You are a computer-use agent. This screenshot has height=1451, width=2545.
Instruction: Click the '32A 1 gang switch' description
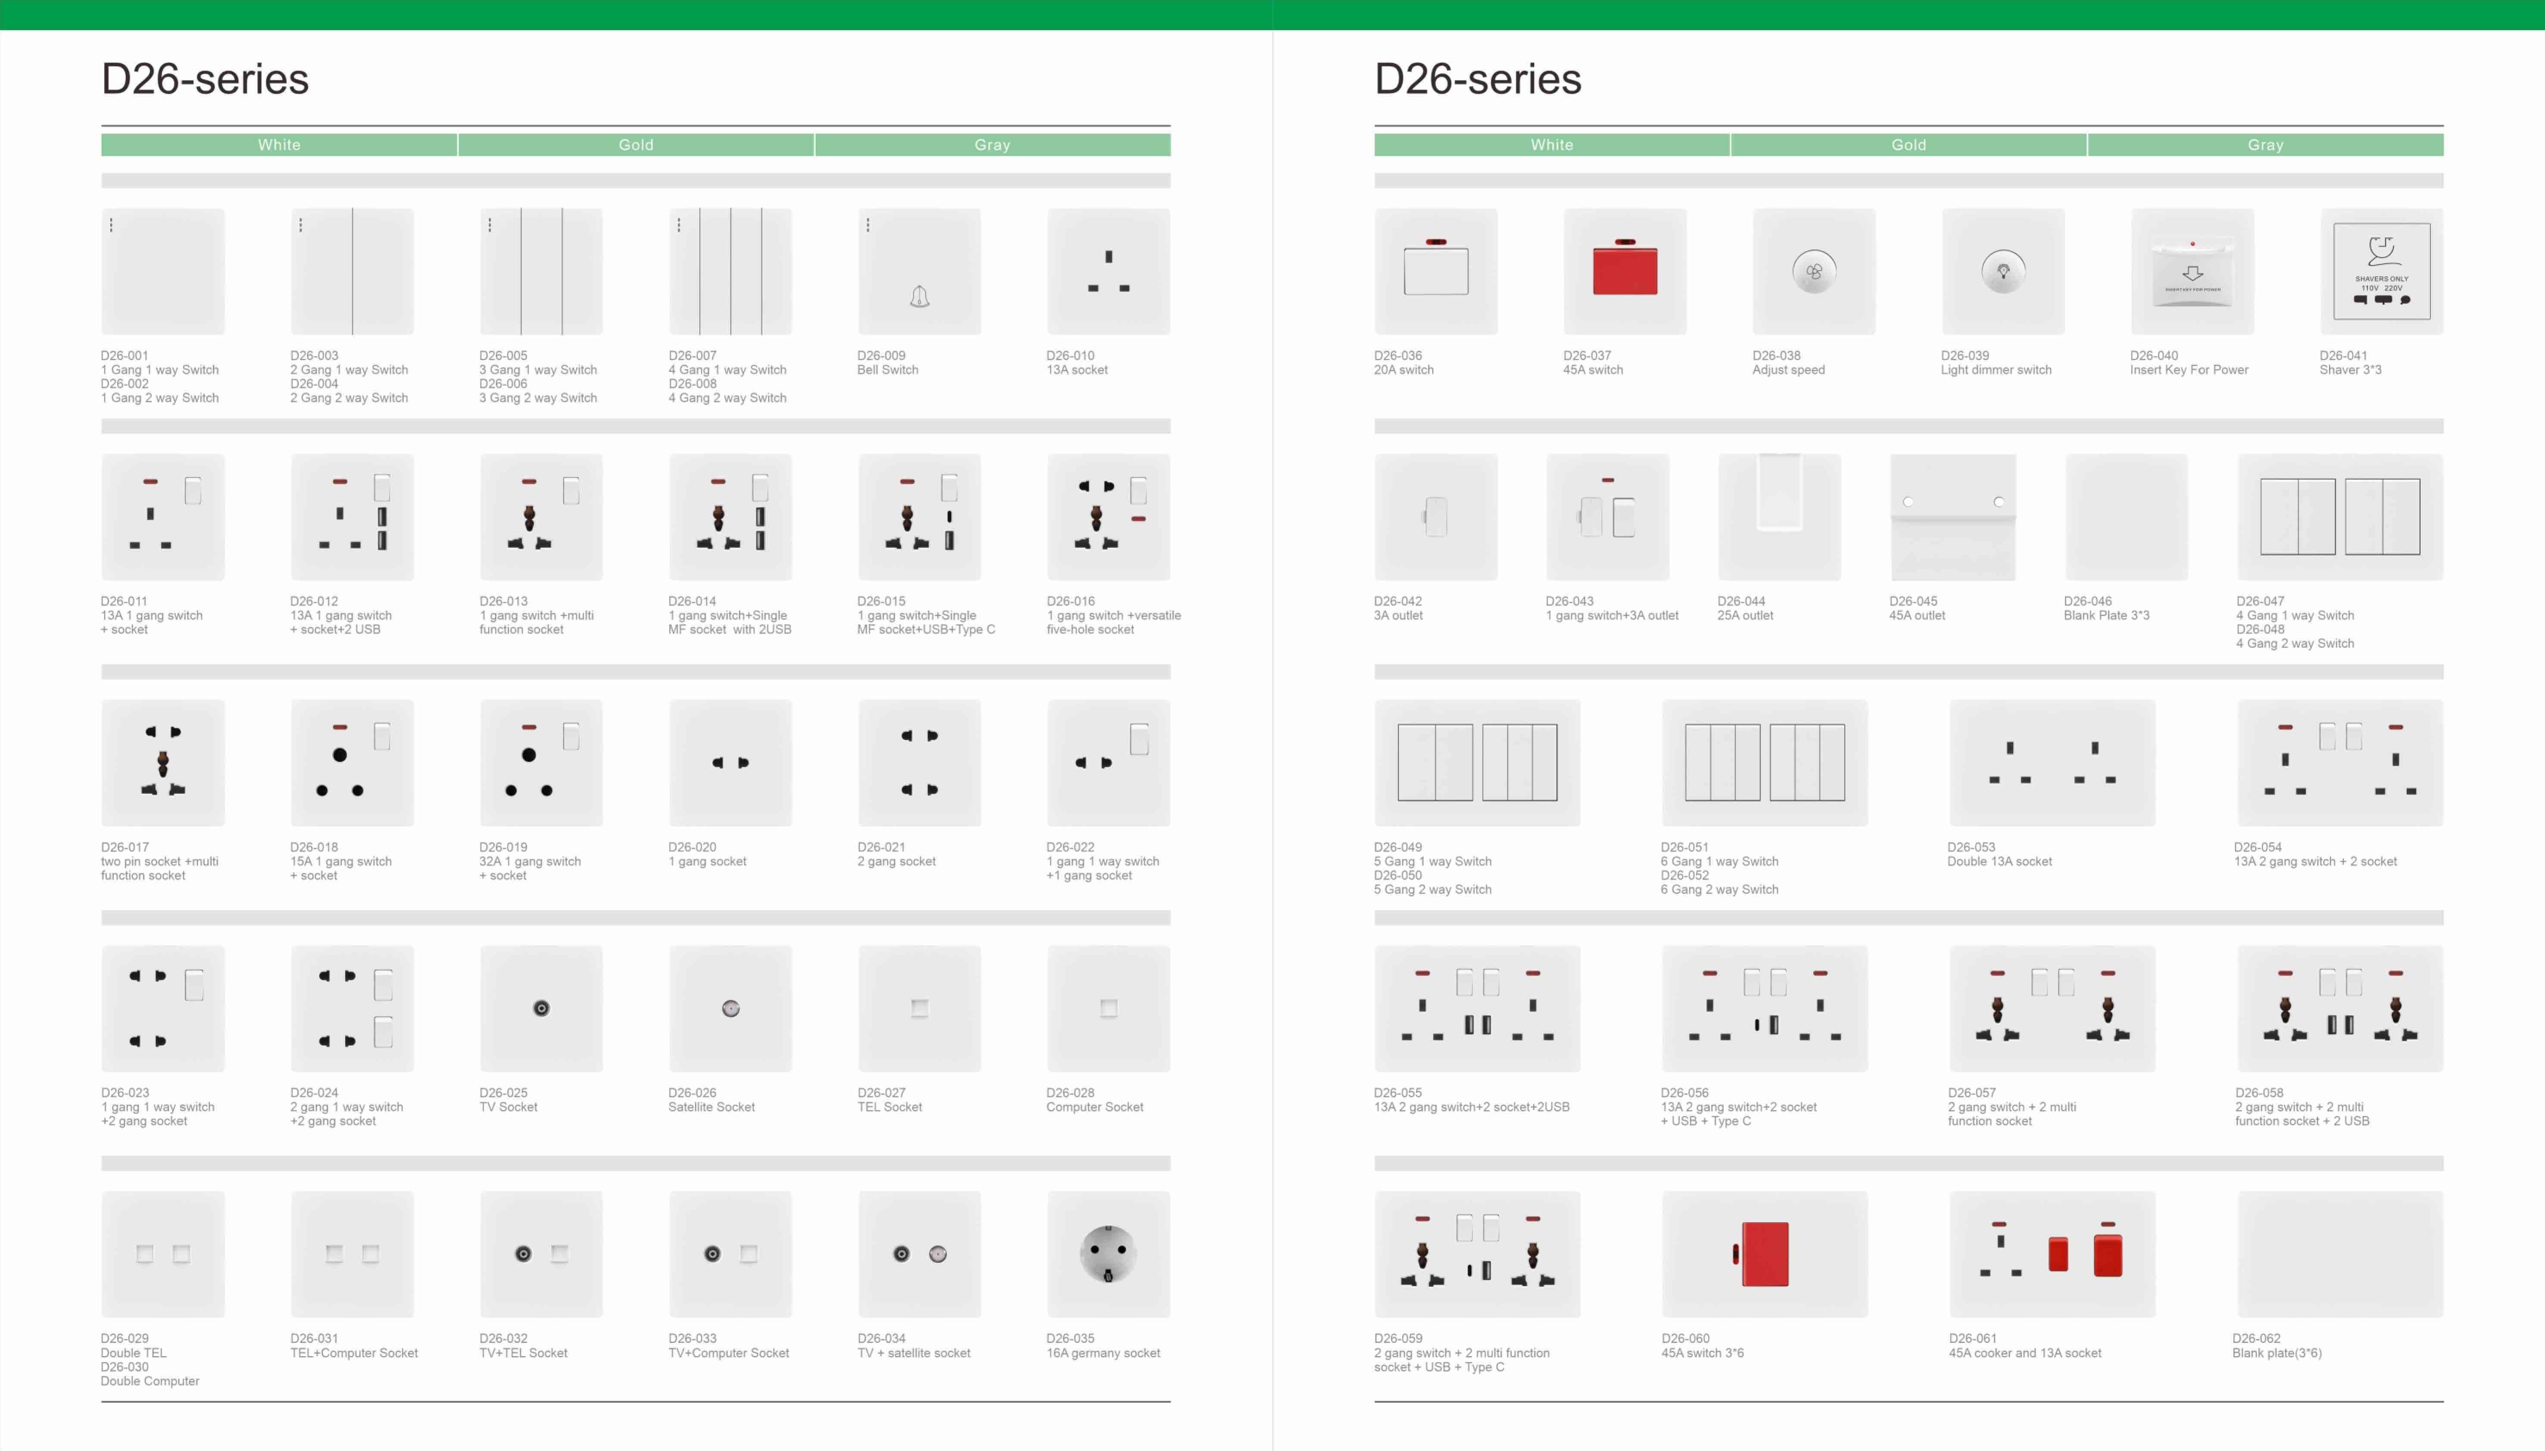pyautogui.click(x=530, y=861)
